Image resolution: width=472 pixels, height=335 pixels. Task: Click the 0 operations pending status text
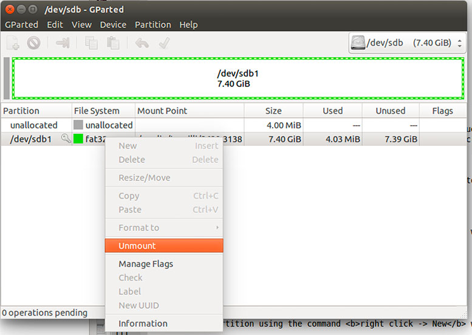pos(44,313)
